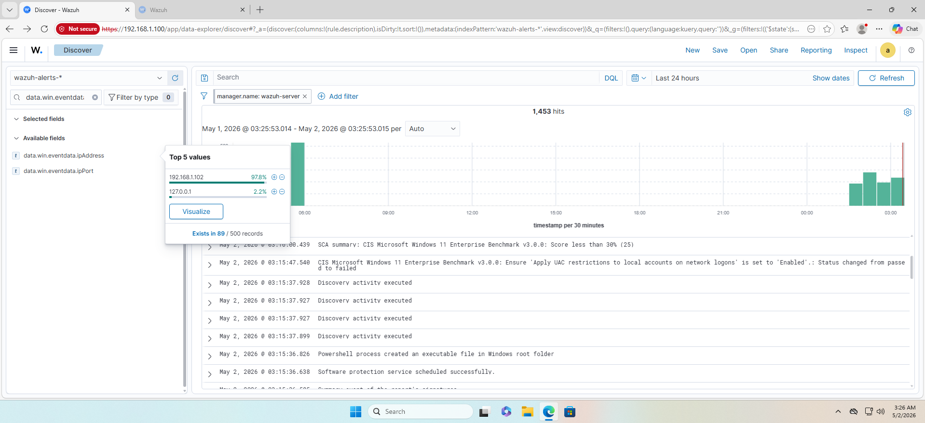The width and height of the screenshot is (925, 423).
Task: Open Windows Start menu
Action: pyautogui.click(x=355, y=411)
